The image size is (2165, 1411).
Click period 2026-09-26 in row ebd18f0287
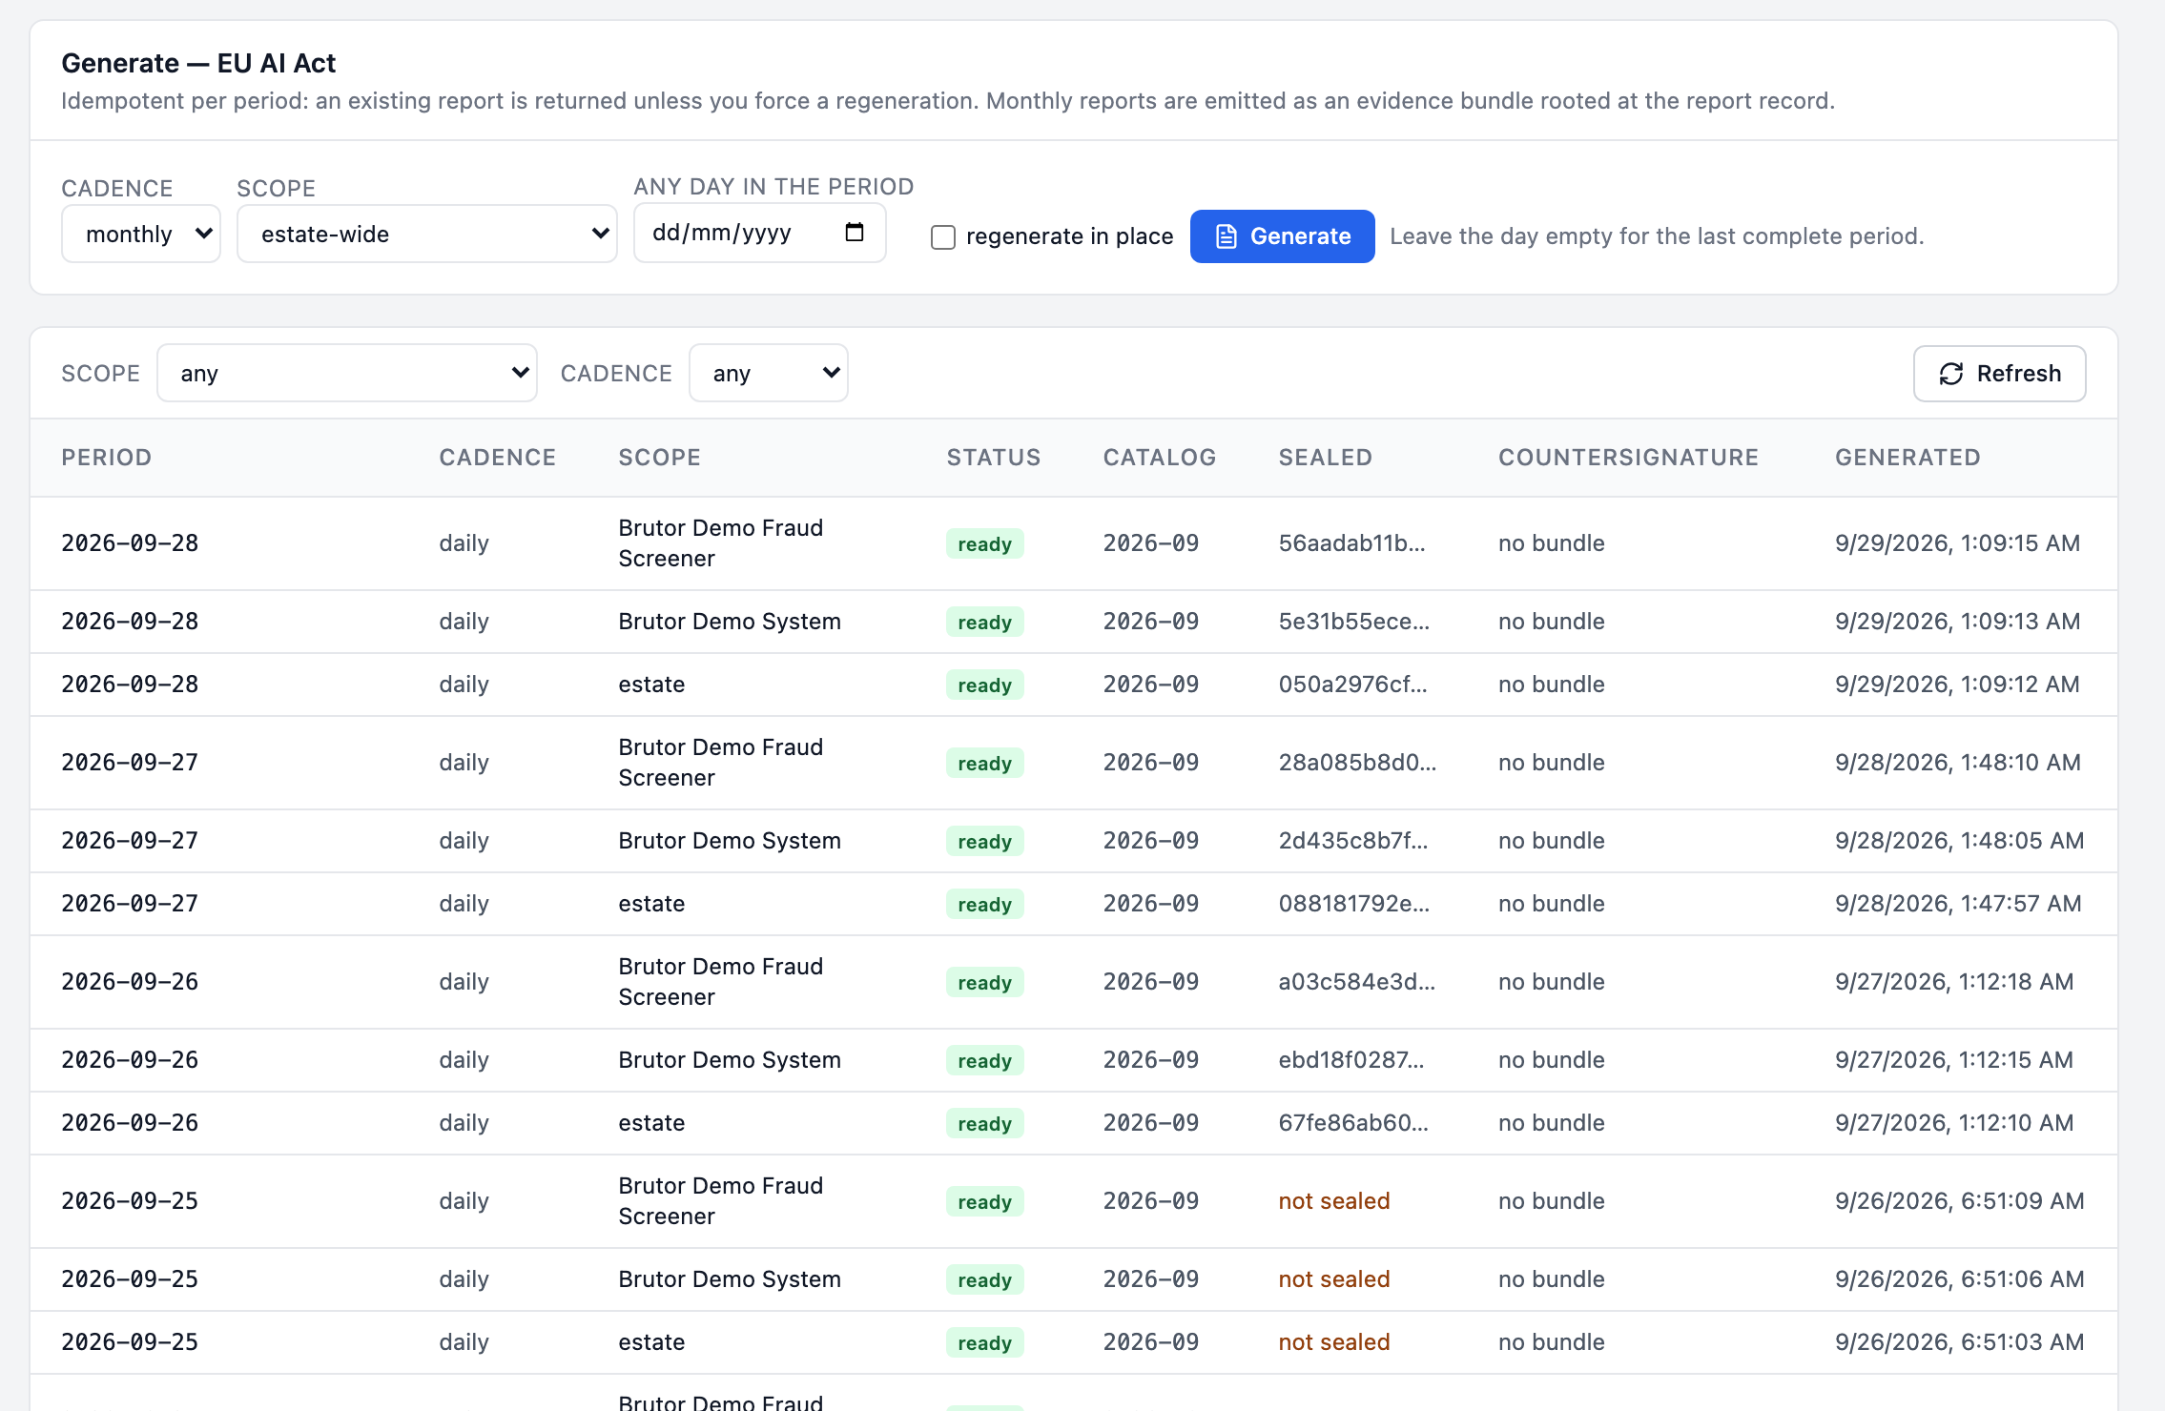tap(130, 1060)
